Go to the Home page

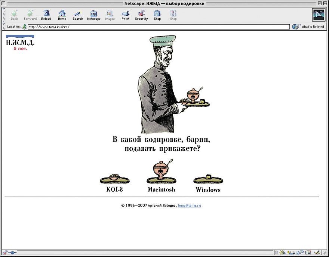[62, 15]
